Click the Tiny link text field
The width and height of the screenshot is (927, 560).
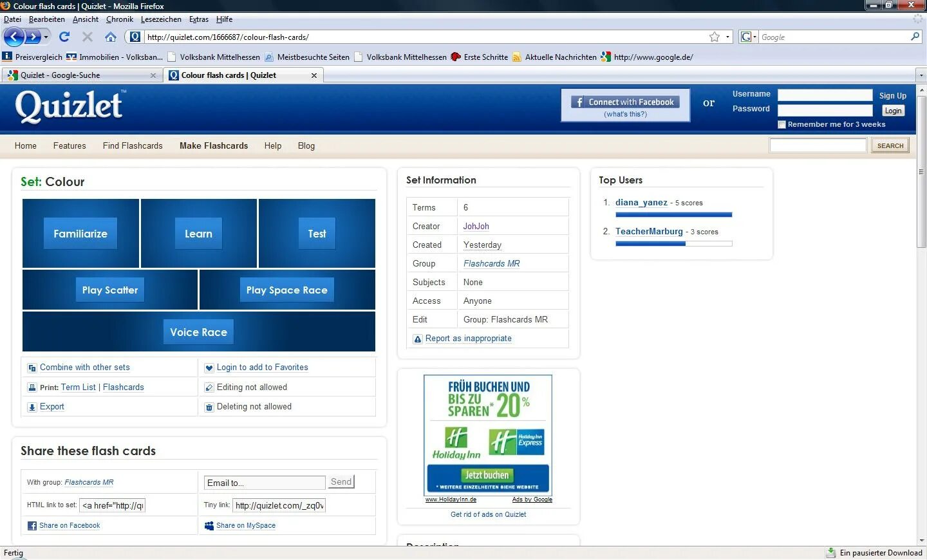(x=279, y=505)
